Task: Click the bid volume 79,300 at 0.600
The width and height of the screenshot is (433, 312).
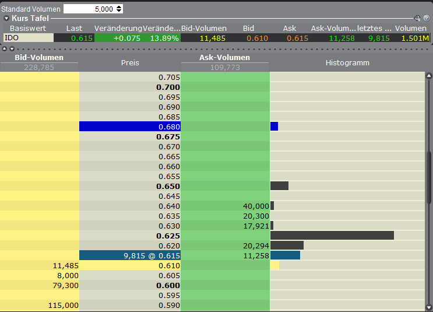Action: pos(66,286)
